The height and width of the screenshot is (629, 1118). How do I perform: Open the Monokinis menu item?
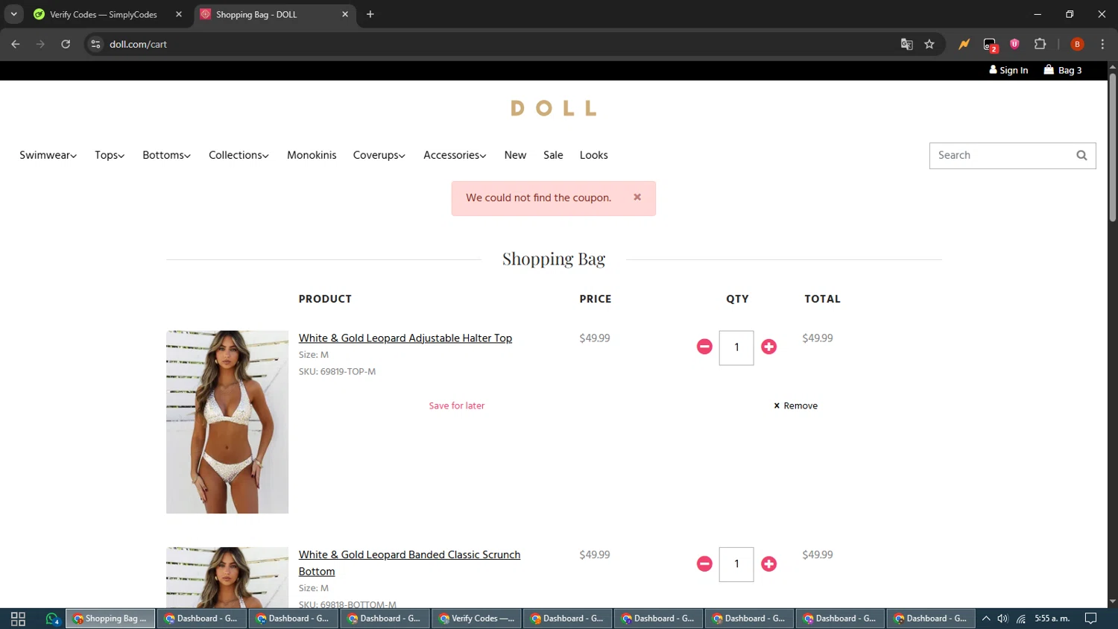click(312, 155)
